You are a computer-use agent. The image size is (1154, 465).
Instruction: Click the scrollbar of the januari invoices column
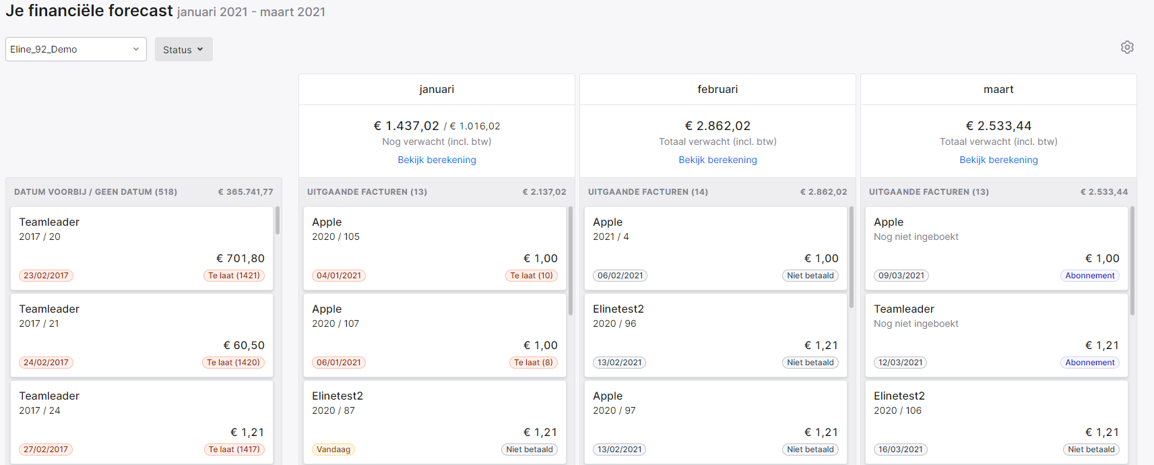coord(571,261)
